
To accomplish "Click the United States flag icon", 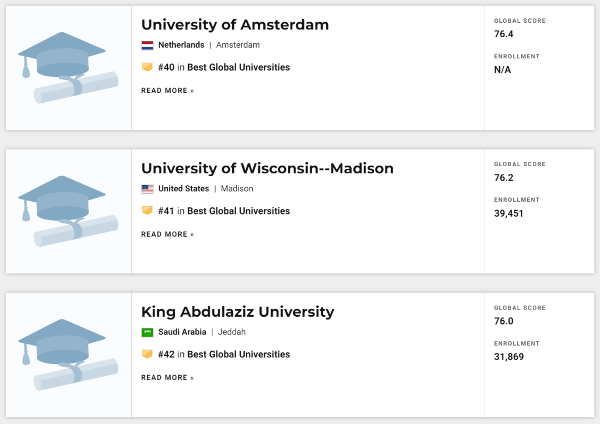I will pos(147,189).
